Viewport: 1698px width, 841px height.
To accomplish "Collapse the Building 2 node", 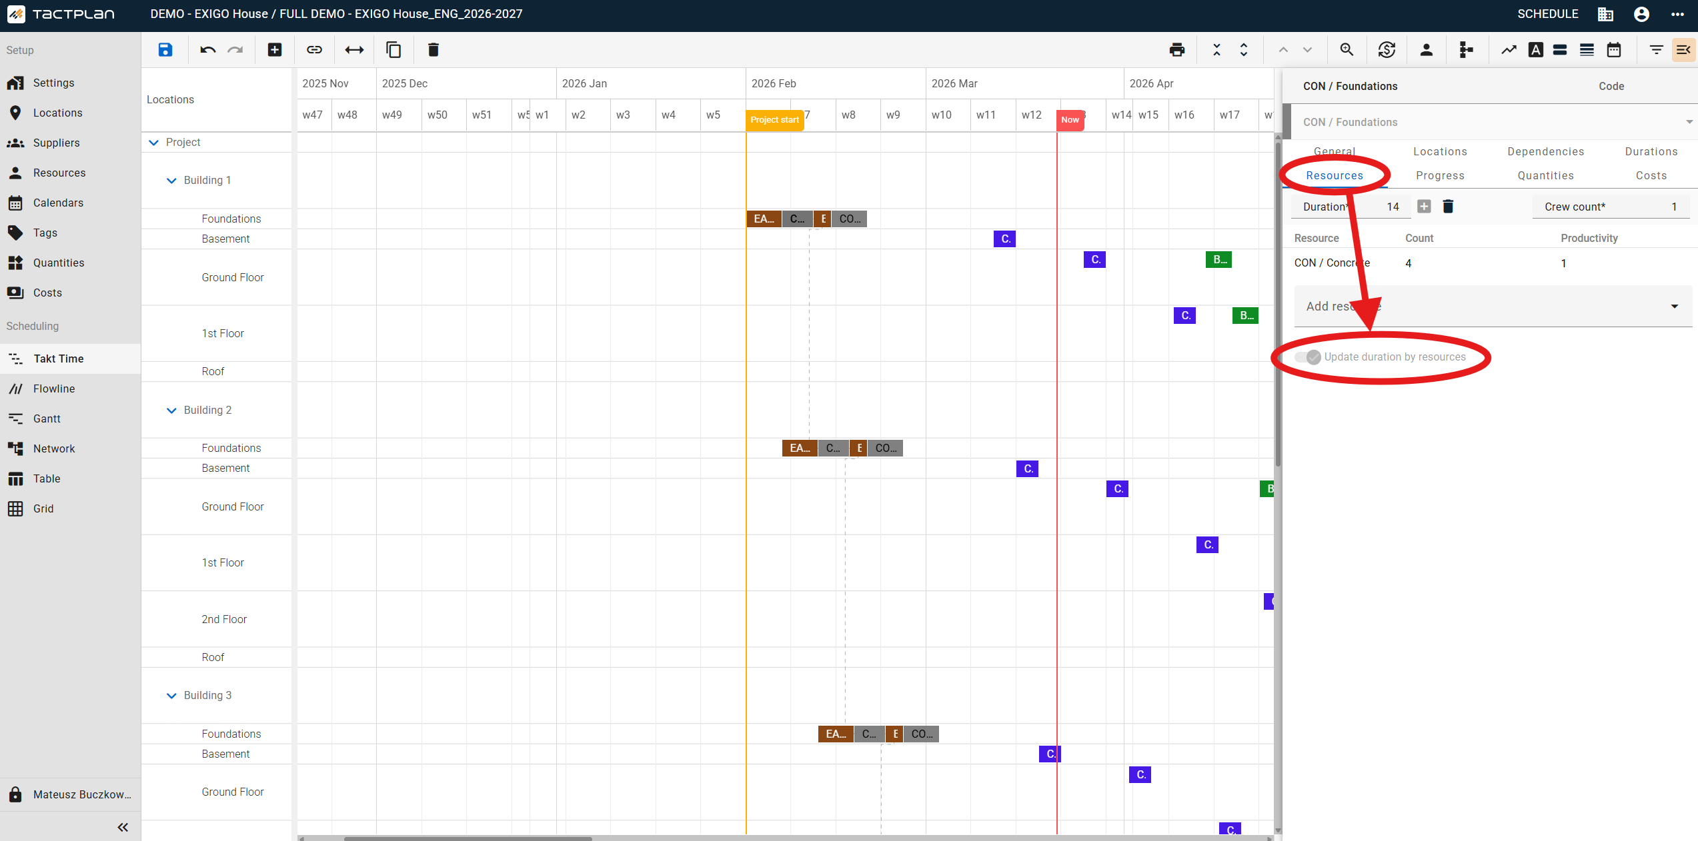I will click(x=171, y=411).
